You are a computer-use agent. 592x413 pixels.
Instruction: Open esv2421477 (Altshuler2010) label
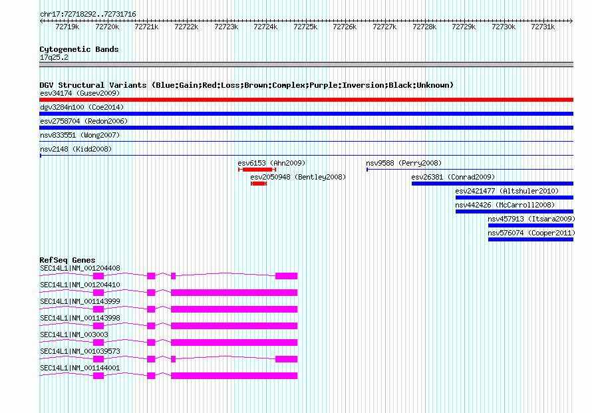(x=507, y=191)
